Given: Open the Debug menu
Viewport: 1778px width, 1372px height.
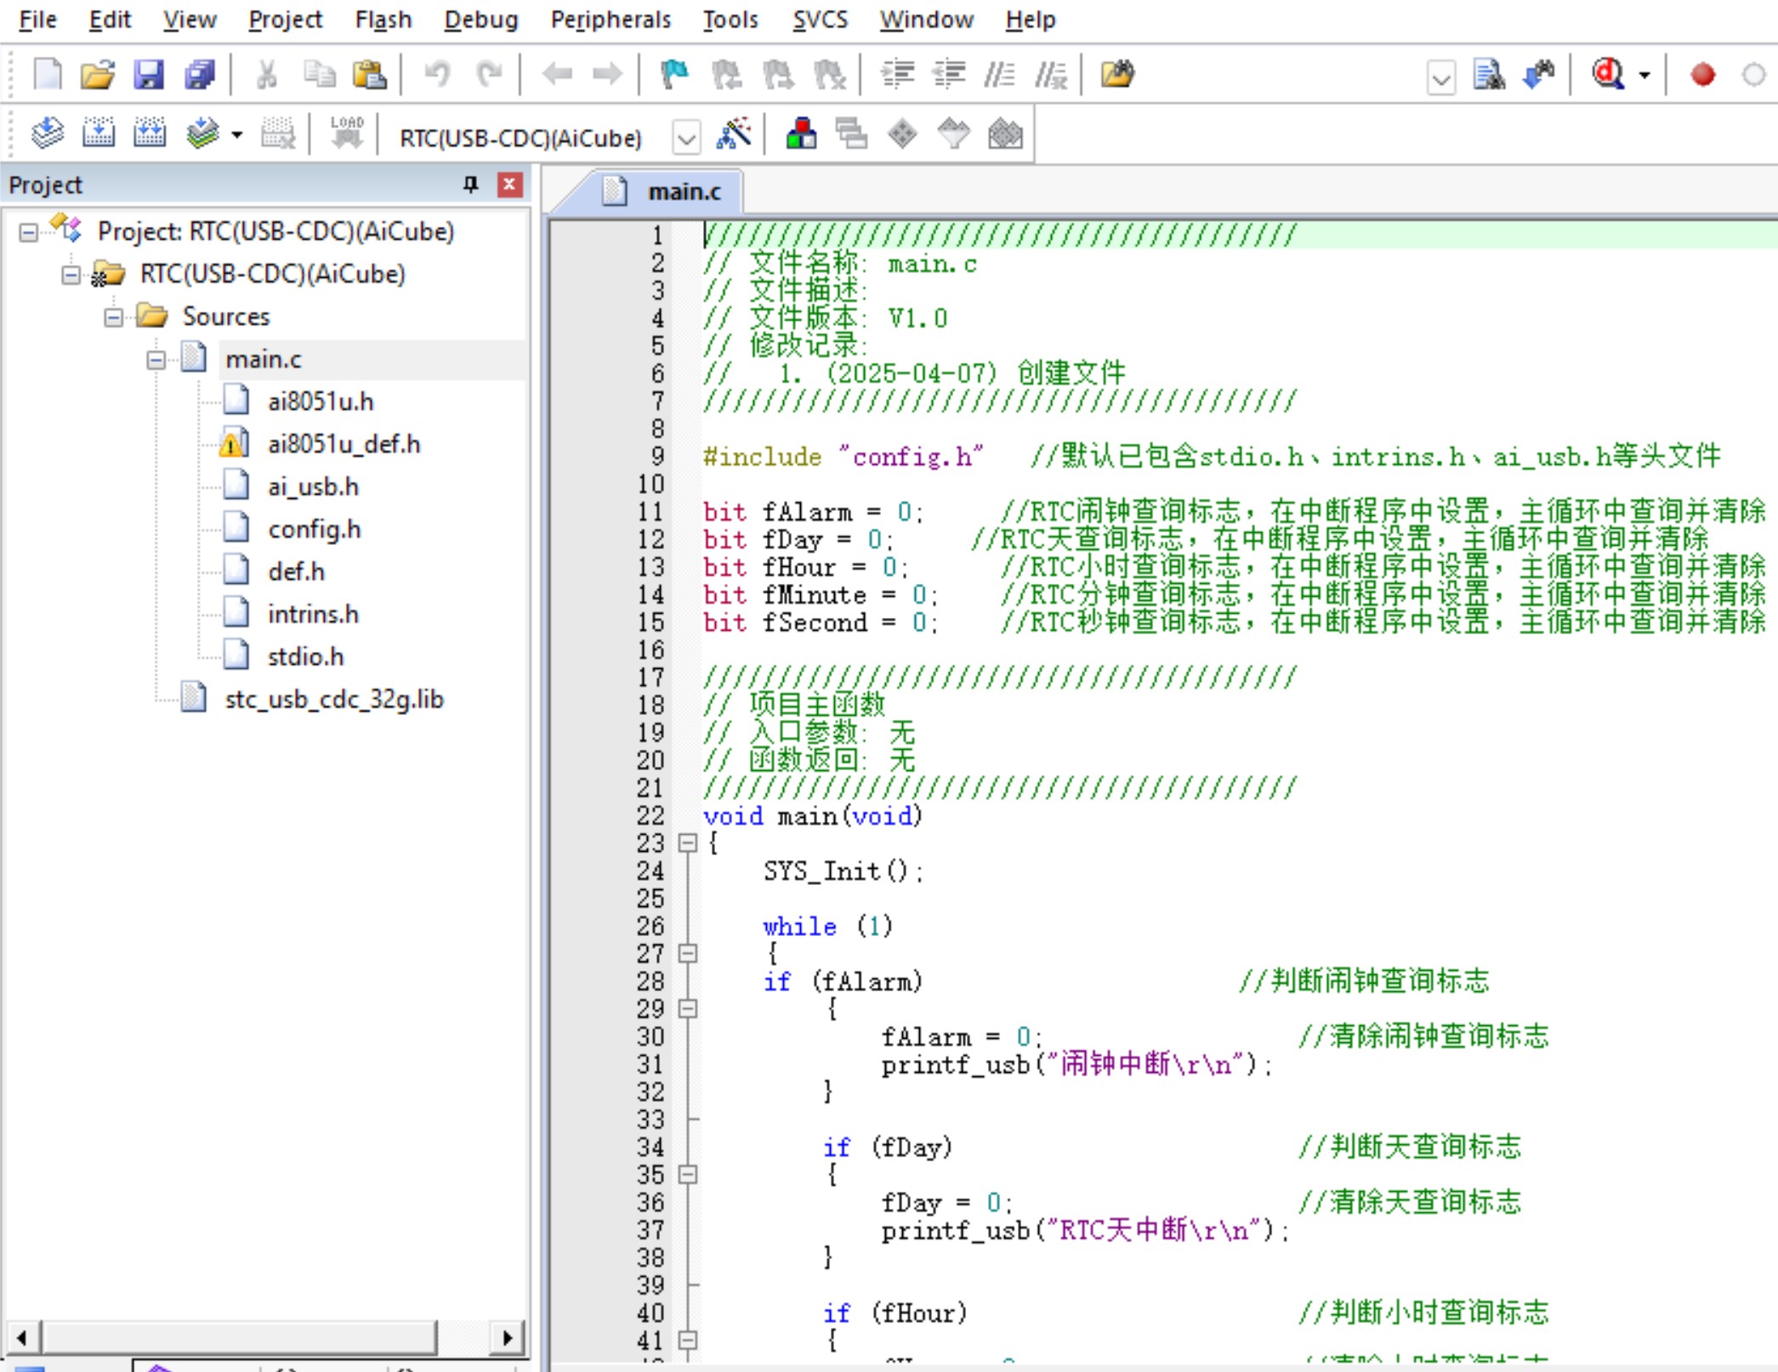Looking at the screenshot, I should pyautogui.click(x=480, y=19).
